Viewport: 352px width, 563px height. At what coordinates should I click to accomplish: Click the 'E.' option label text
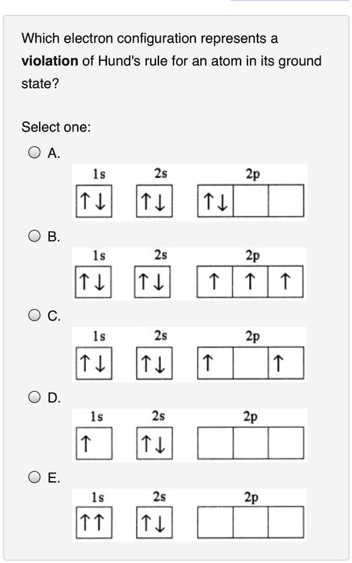(54, 478)
